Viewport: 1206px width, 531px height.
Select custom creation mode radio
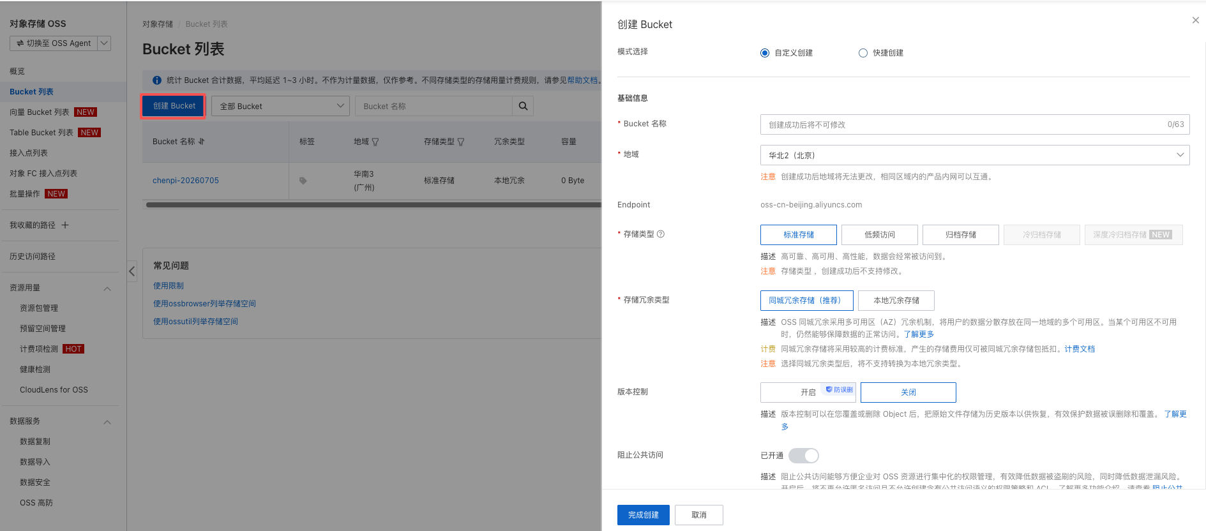765,53
